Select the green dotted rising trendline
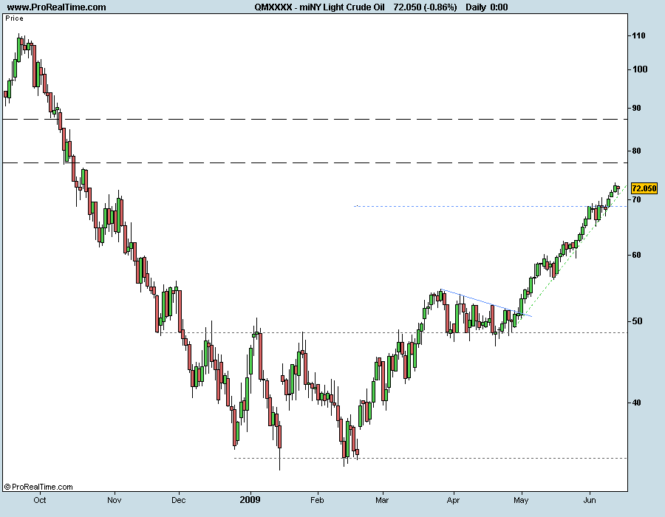665x517 pixels. click(x=570, y=256)
